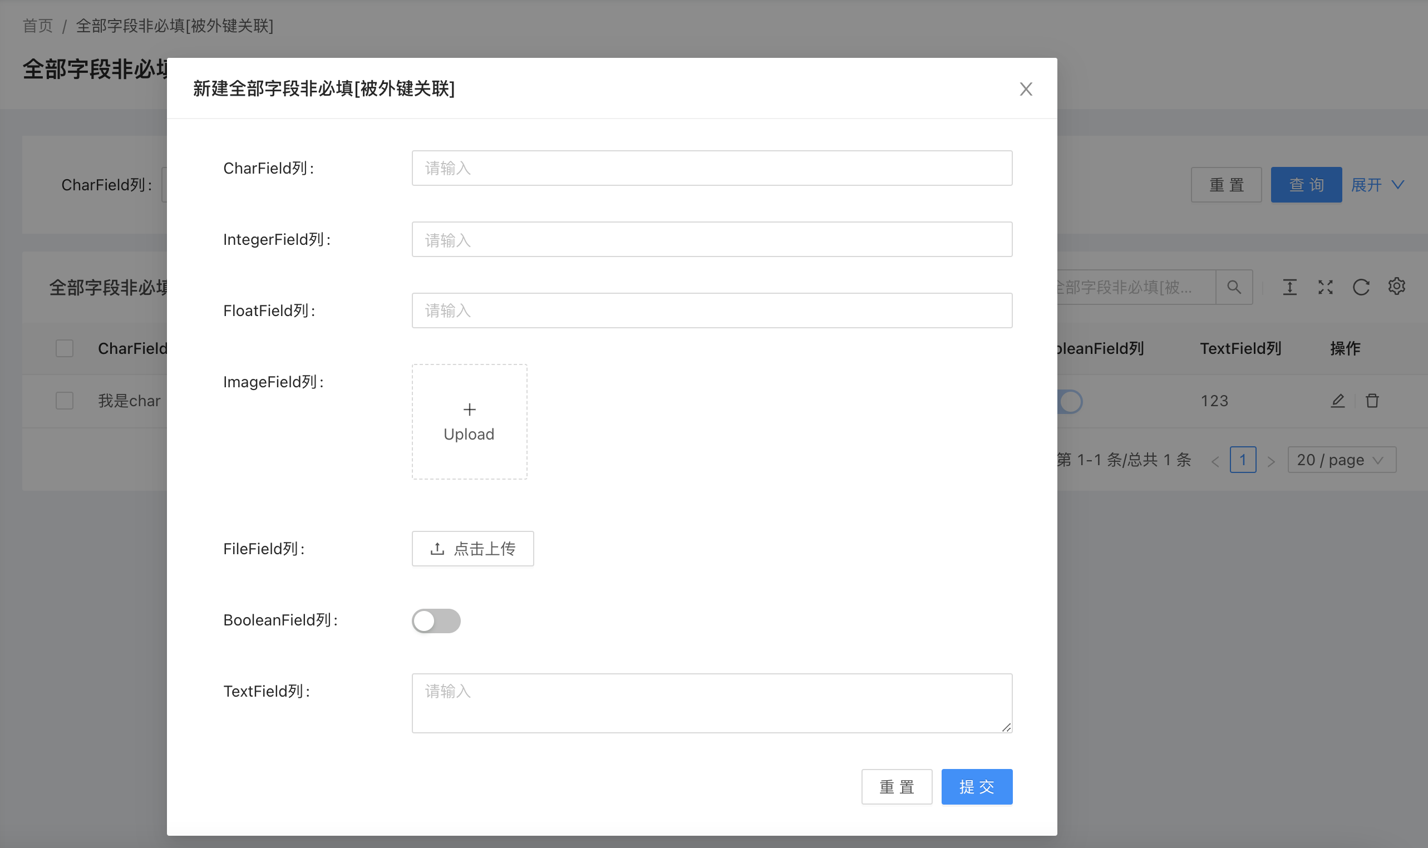Edit the row with pencil icon
Screen dimensions: 1428x848
[x=1337, y=401]
